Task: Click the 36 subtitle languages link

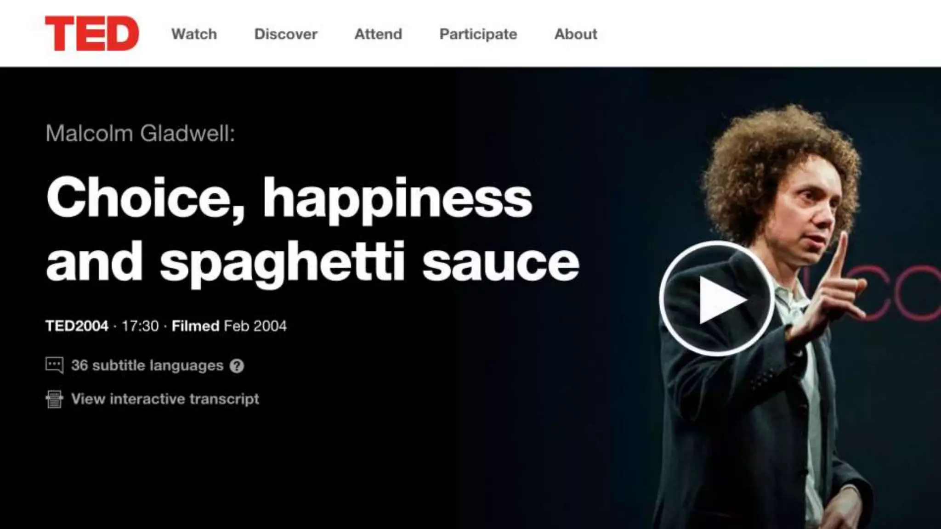Action: 147,366
